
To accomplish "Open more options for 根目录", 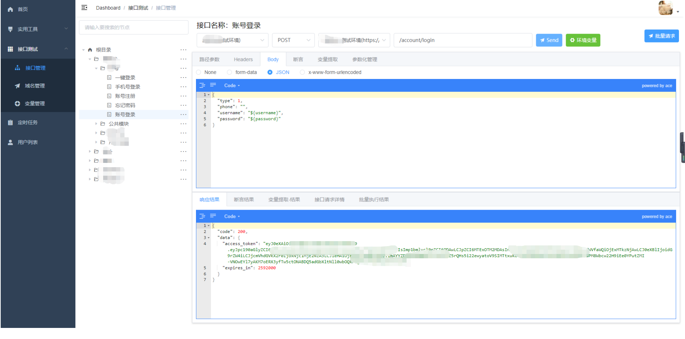I will [183, 50].
